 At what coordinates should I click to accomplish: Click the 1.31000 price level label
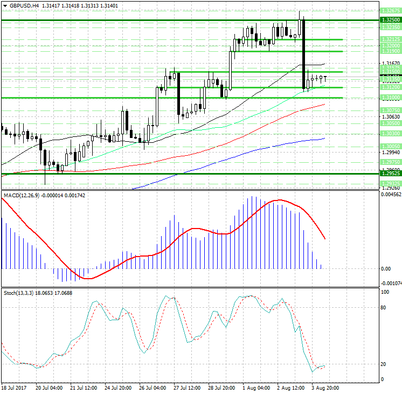click(x=390, y=98)
